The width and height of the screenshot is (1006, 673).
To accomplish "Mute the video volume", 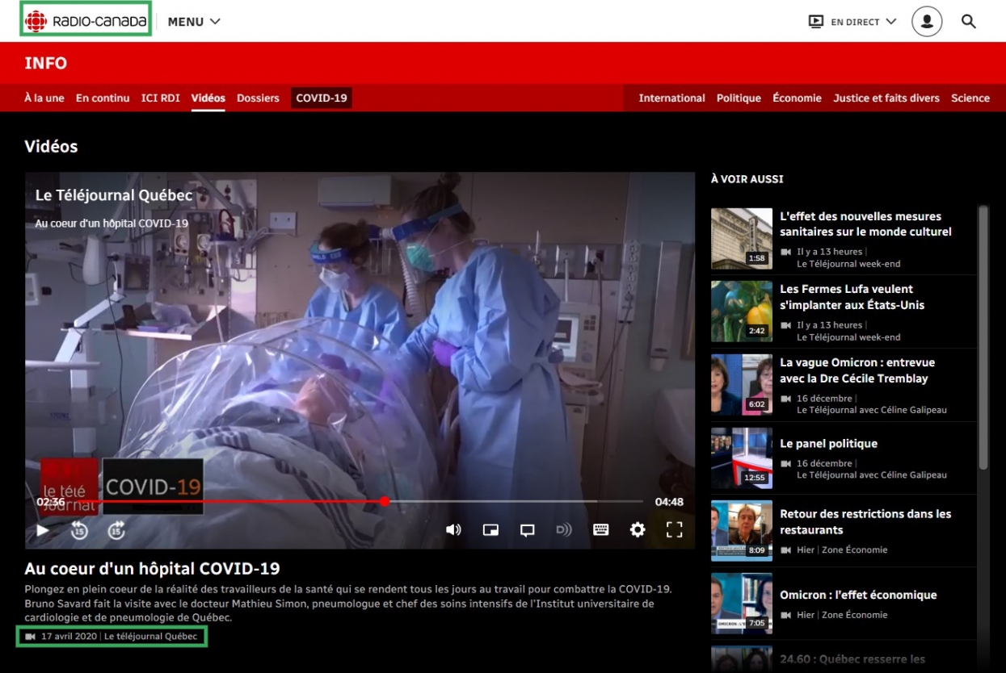I will click(453, 530).
